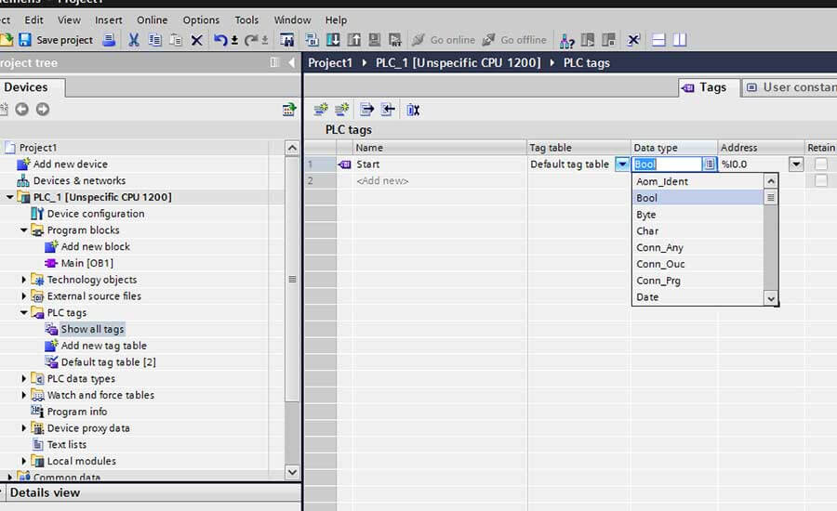Select Byte in data type list

(x=698, y=215)
